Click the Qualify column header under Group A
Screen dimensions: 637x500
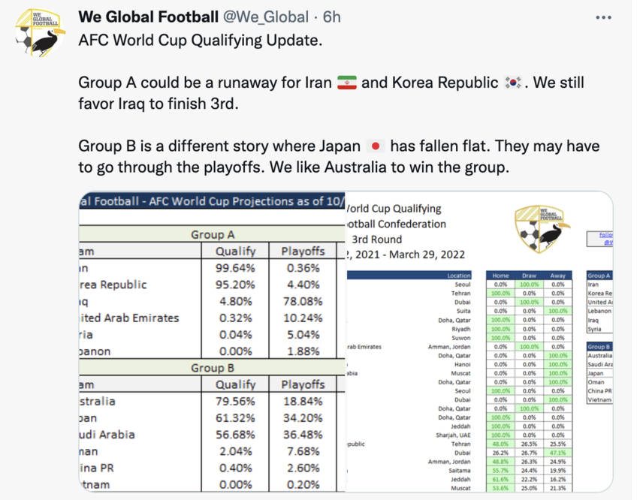(x=235, y=252)
